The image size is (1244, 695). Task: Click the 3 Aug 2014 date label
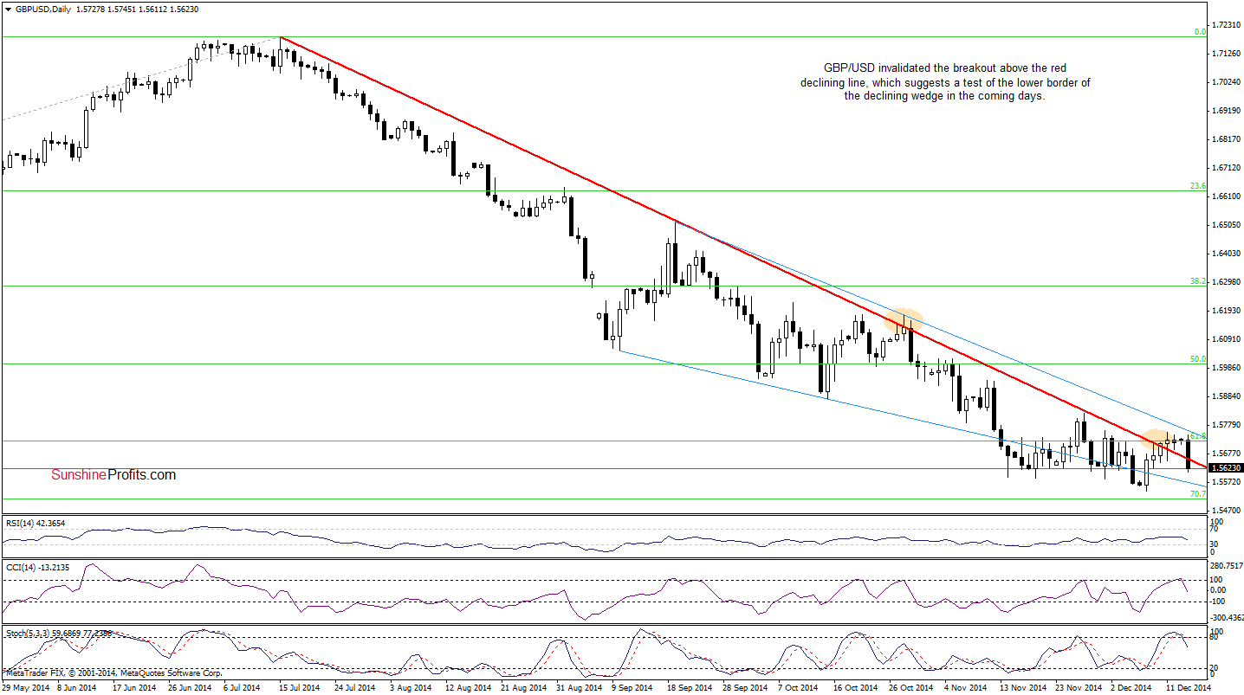[410, 688]
